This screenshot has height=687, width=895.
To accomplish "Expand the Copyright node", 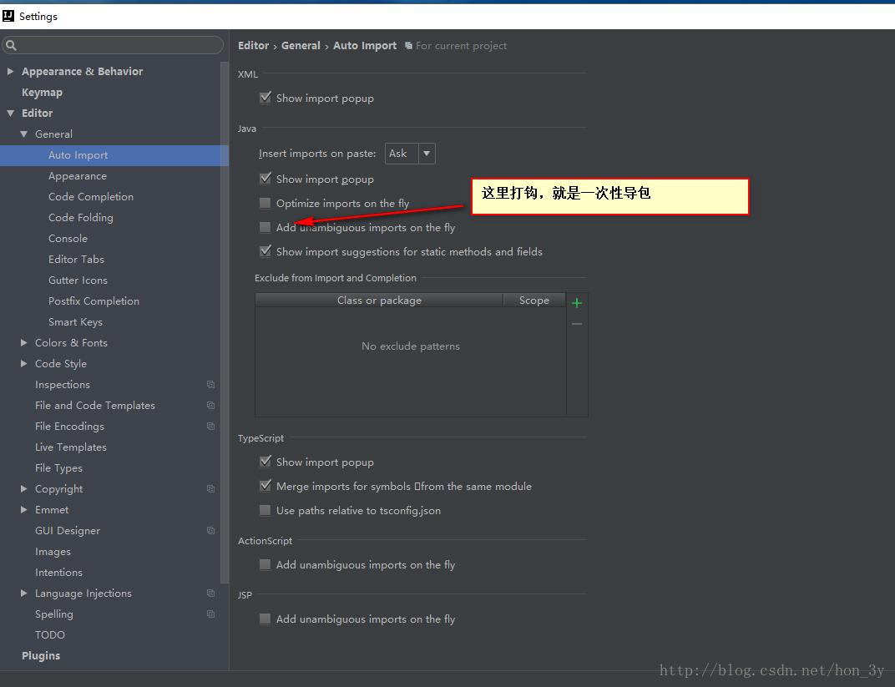I will tap(23, 489).
